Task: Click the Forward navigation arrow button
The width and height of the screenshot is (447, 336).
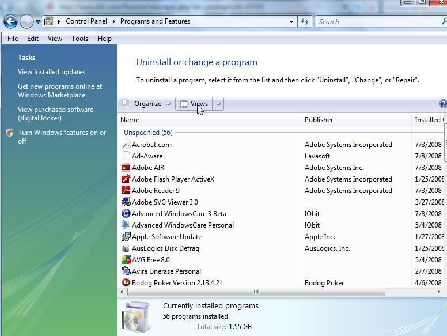Action: tap(27, 22)
